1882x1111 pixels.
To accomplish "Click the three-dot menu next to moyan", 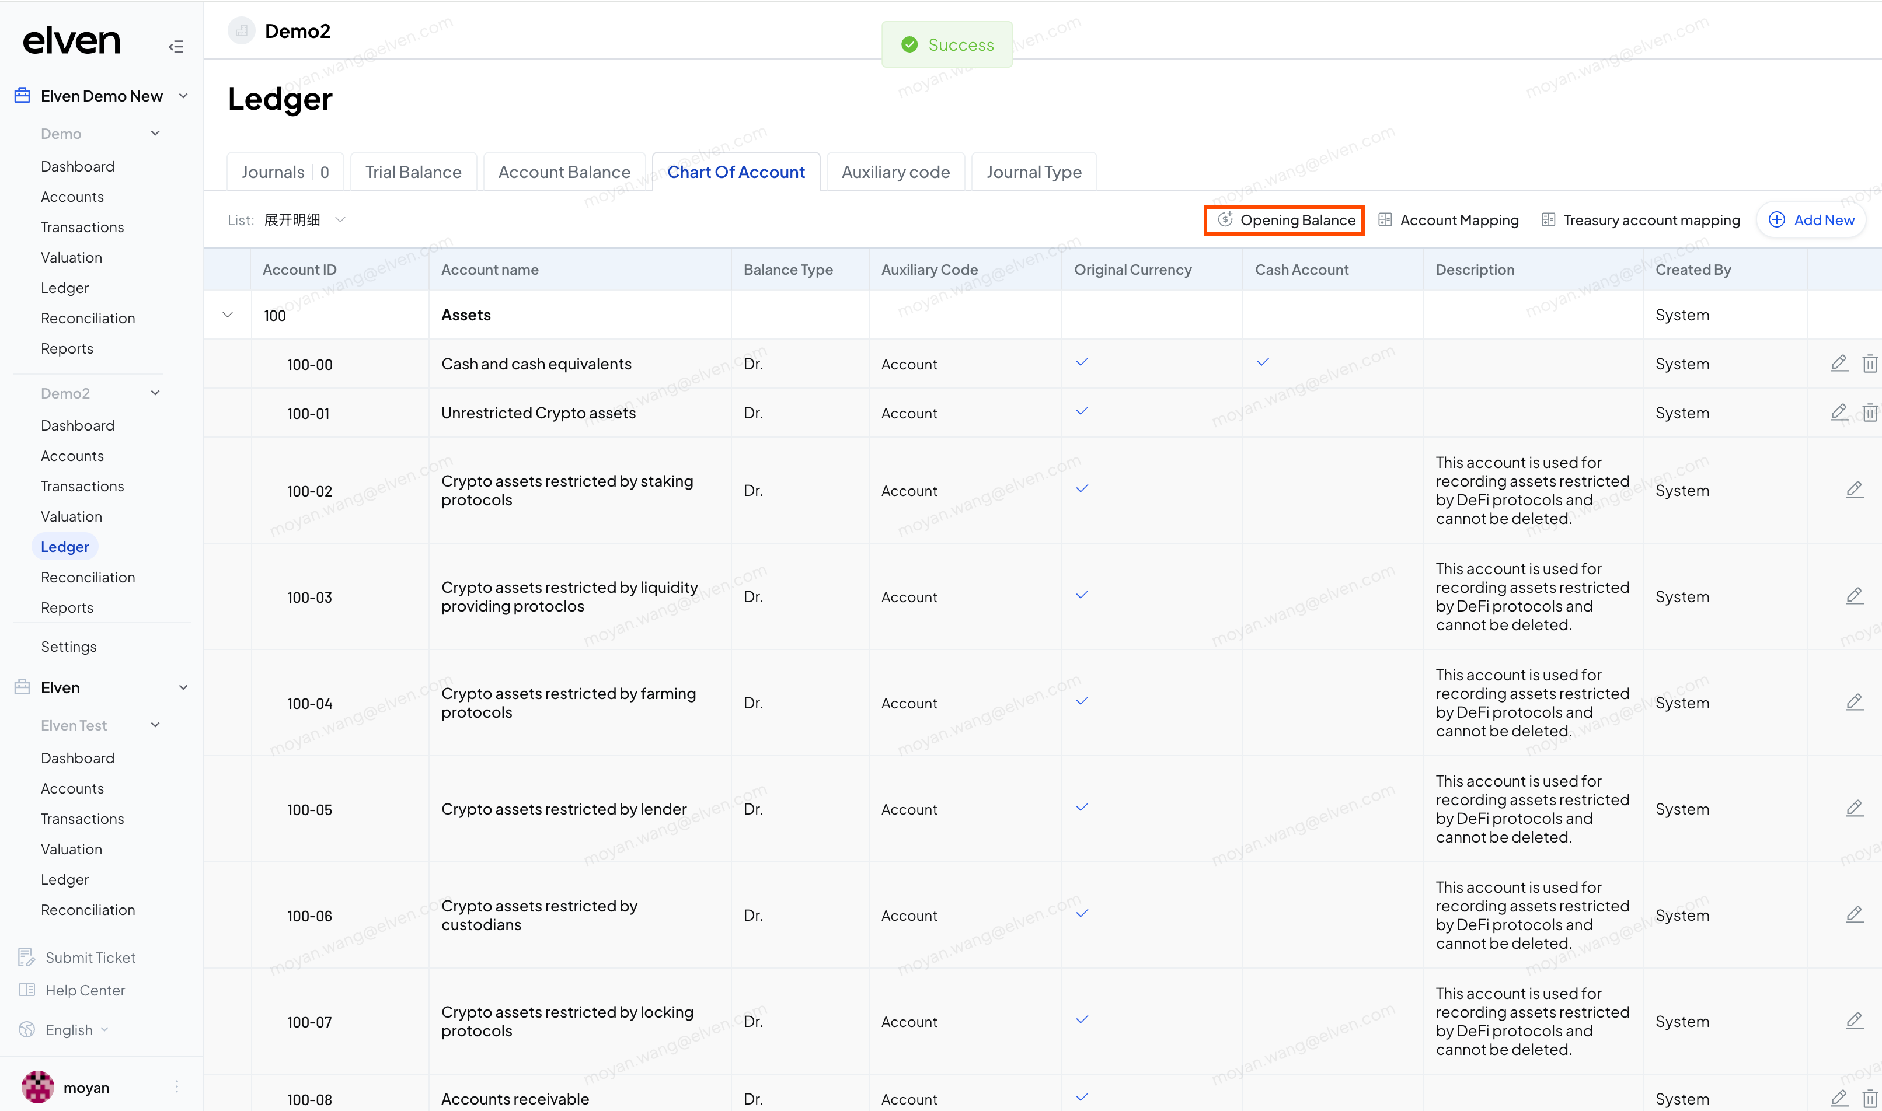I will [x=177, y=1086].
